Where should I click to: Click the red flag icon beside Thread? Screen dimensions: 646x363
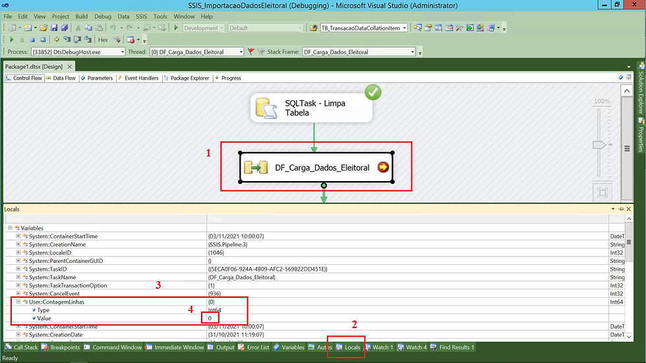tap(251, 52)
